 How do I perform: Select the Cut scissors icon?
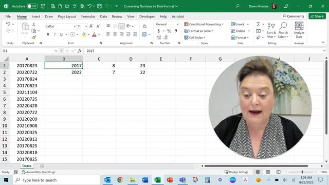[x=33, y=24]
